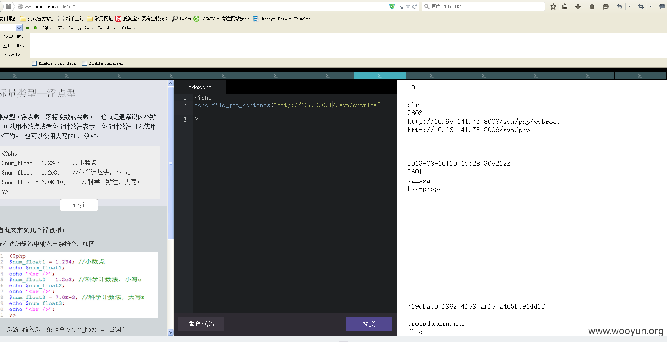Click Split URL in HackBar
Screen dimensions: 667x342
pos(13,46)
